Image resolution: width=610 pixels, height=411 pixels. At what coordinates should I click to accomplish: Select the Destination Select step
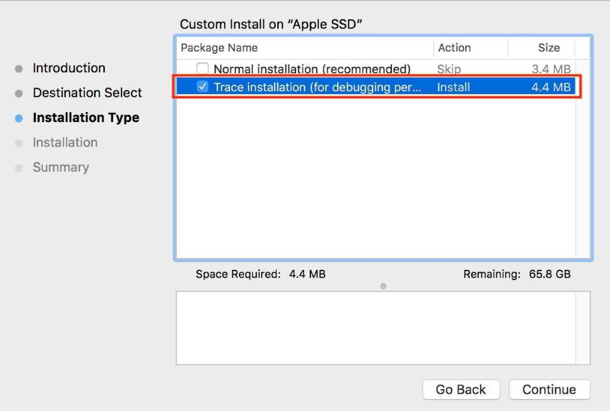(87, 93)
